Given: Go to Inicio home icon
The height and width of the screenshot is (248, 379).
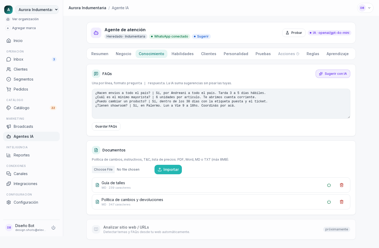Looking at the screenshot, I should (x=9, y=41).
